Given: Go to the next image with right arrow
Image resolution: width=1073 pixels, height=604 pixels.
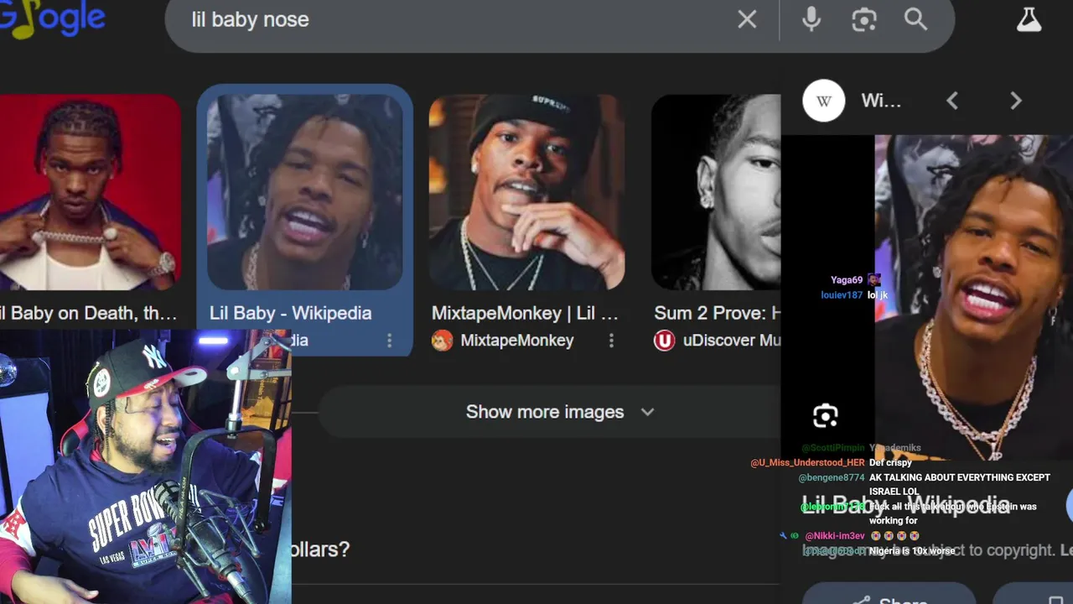Looking at the screenshot, I should 1016,101.
